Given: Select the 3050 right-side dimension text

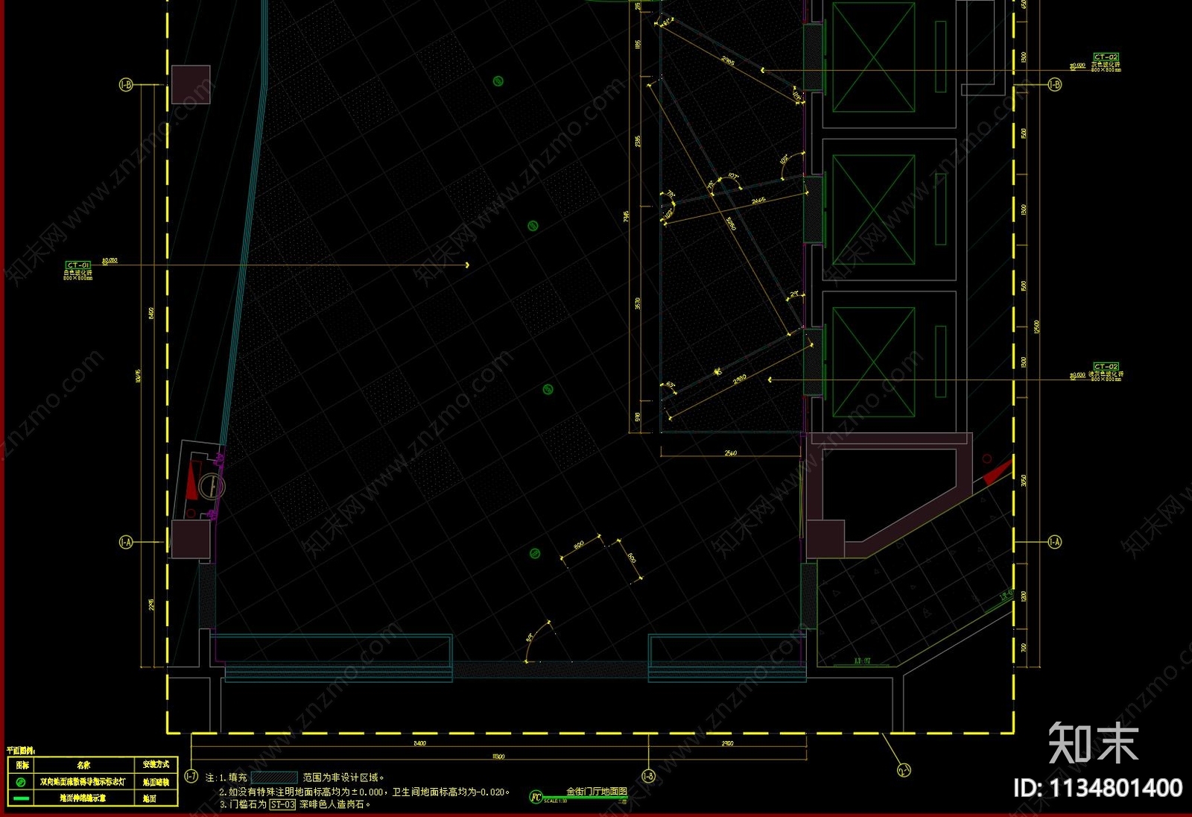Looking at the screenshot, I should [1024, 481].
